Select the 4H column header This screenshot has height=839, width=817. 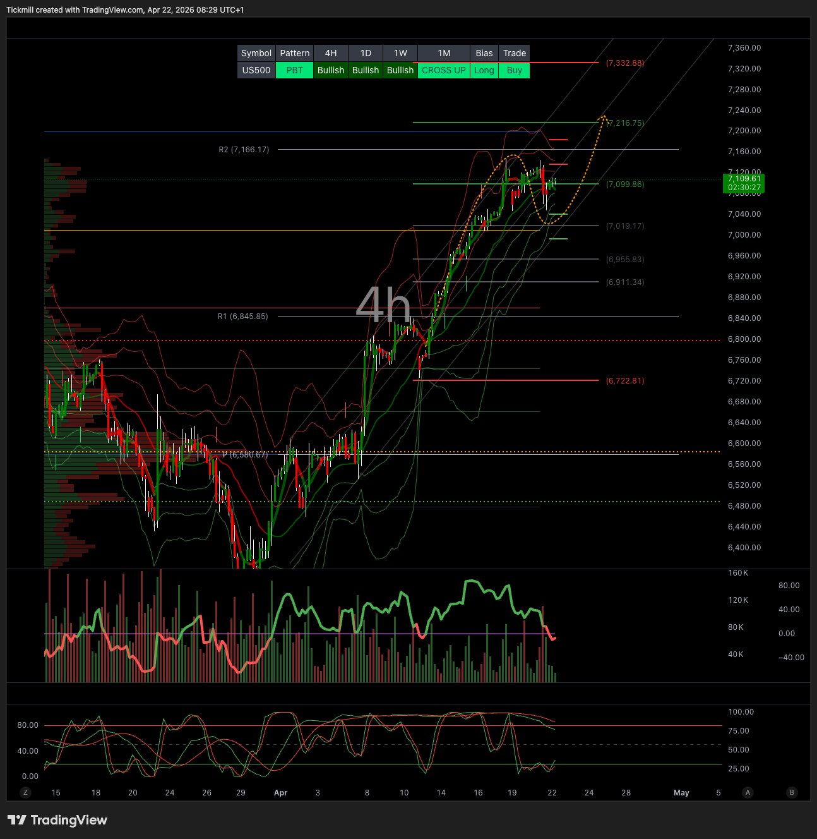[331, 53]
